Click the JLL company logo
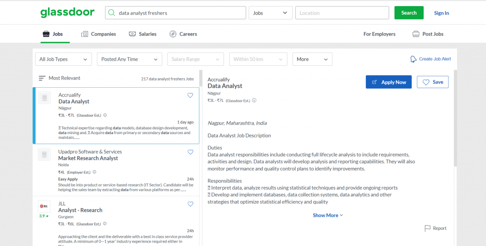 tap(44, 206)
